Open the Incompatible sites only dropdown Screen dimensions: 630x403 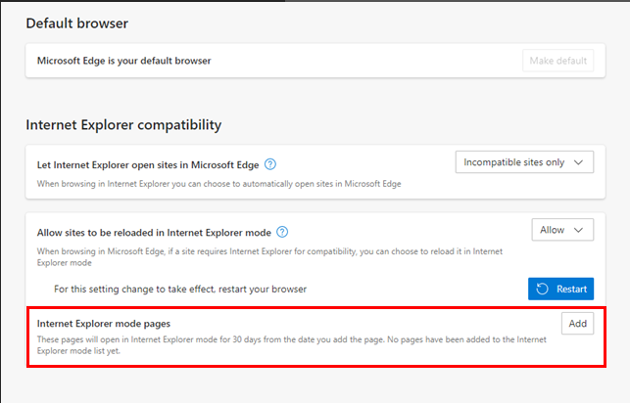524,162
